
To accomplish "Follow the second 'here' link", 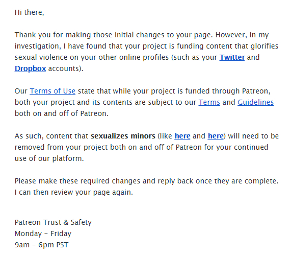I will [x=216, y=136].
